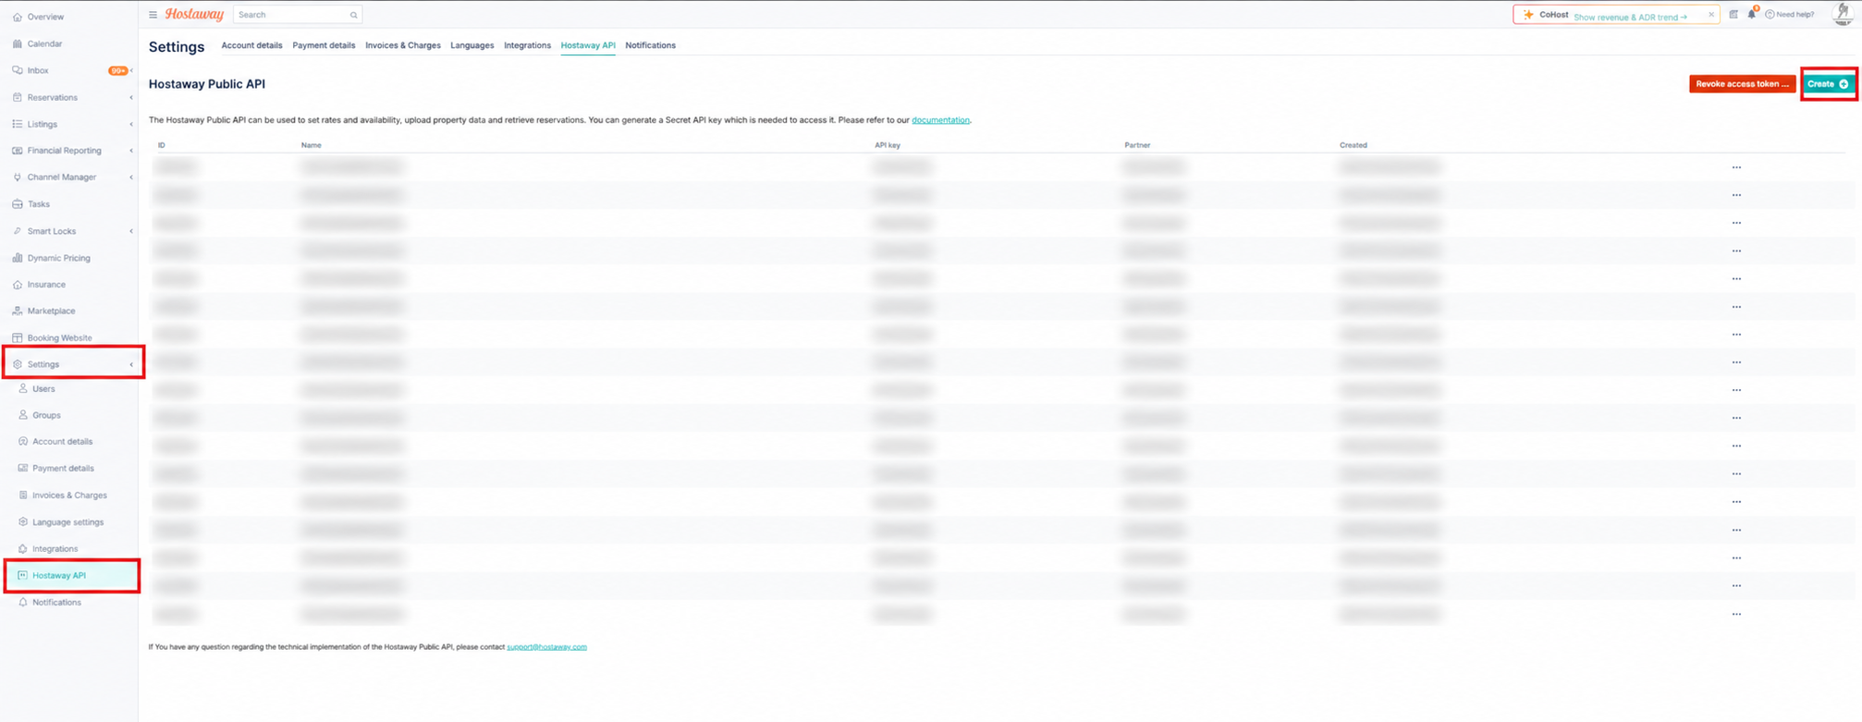Open Booking Website via its sidebar icon
The width and height of the screenshot is (1862, 722).
[x=18, y=338]
